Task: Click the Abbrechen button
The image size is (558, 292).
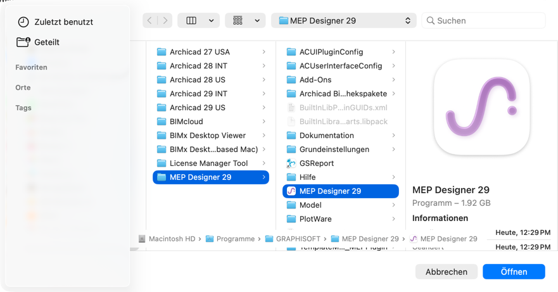Action: click(447, 272)
